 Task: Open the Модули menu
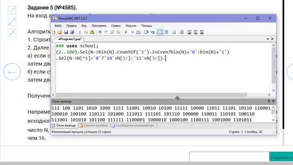click(131, 26)
